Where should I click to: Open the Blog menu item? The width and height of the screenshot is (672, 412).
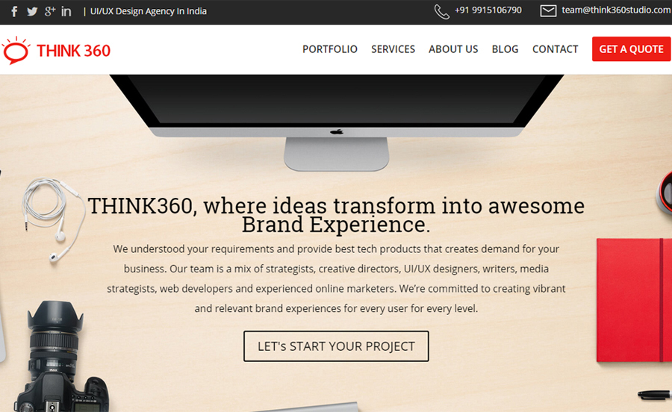(x=505, y=49)
